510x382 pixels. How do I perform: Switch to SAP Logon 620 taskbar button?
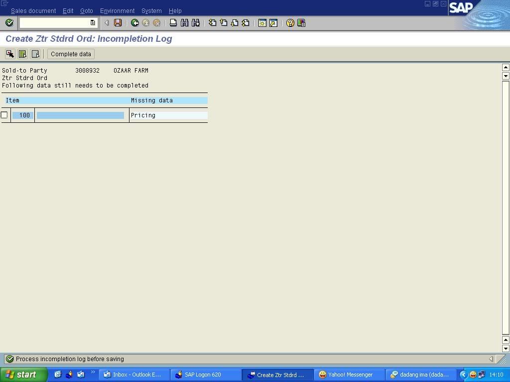click(x=202, y=375)
